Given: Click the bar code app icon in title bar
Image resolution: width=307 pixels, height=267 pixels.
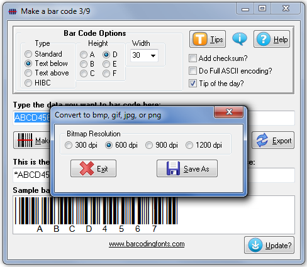Looking at the screenshot, I should (x=13, y=11).
